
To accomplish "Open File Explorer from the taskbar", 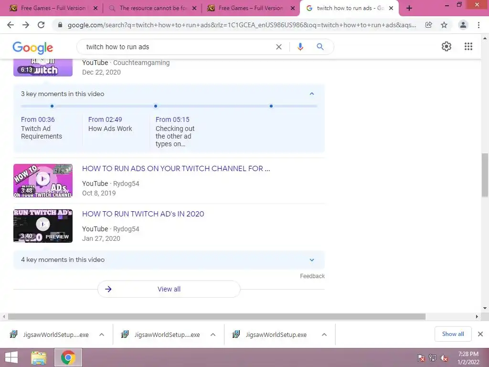I will pyautogui.click(x=39, y=357).
